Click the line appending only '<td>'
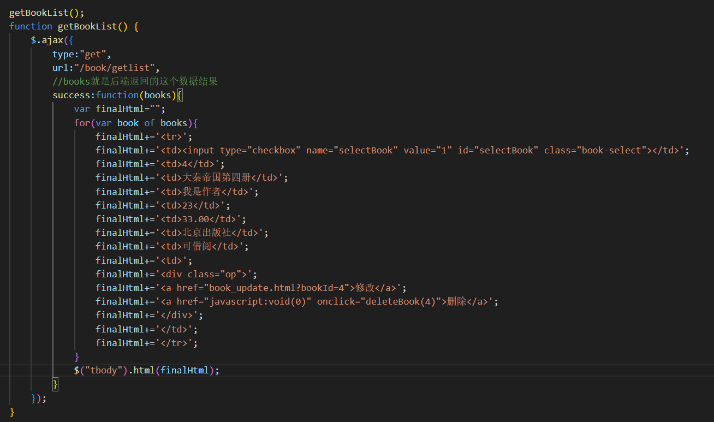The width and height of the screenshot is (714, 422). (x=144, y=260)
